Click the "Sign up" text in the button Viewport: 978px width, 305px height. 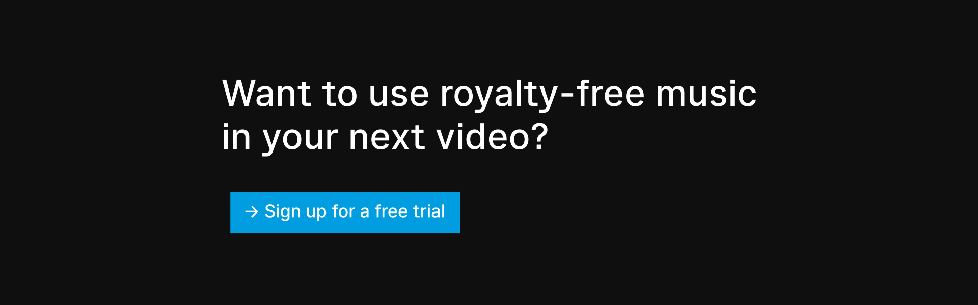click(295, 212)
